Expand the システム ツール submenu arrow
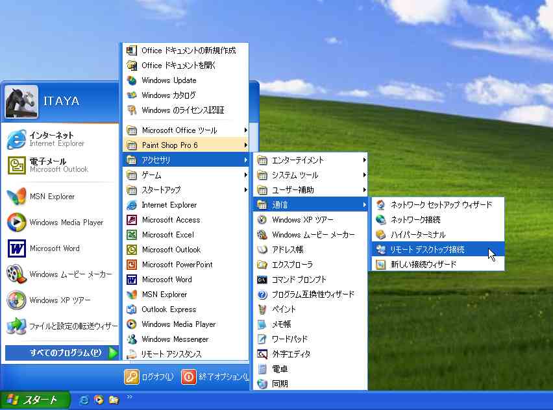Image resolution: width=553 pixels, height=410 pixels. (x=364, y=175)
